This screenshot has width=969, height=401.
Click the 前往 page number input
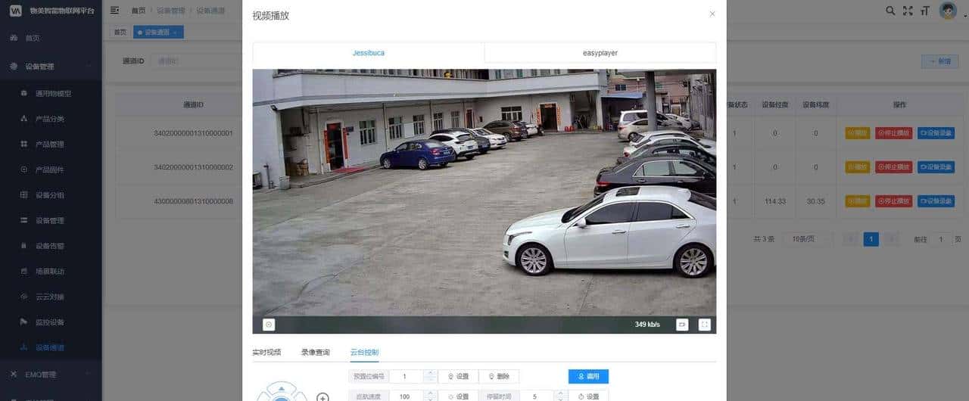click(x=940, y=239)
